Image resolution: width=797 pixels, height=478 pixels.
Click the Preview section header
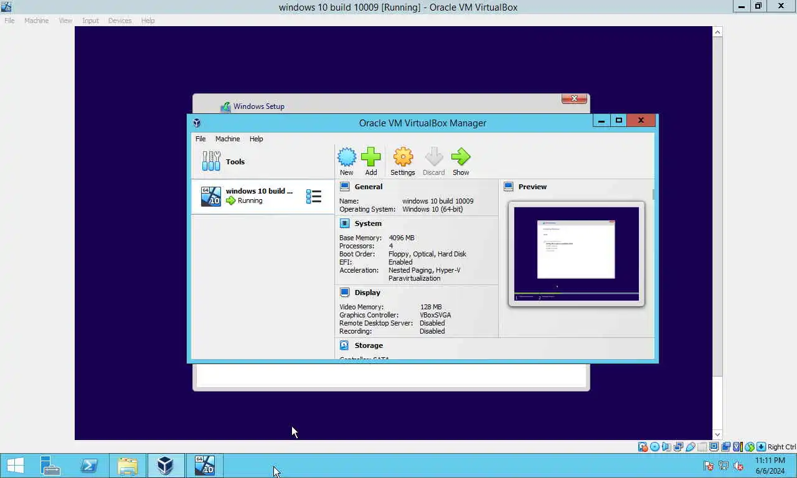532,187
